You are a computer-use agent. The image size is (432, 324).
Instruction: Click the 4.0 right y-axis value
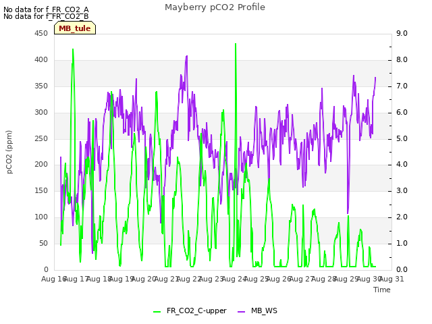[x=402, y=165]
